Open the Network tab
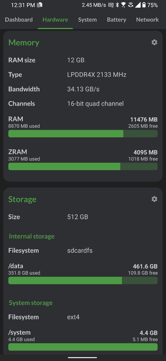 coord(147,20)
